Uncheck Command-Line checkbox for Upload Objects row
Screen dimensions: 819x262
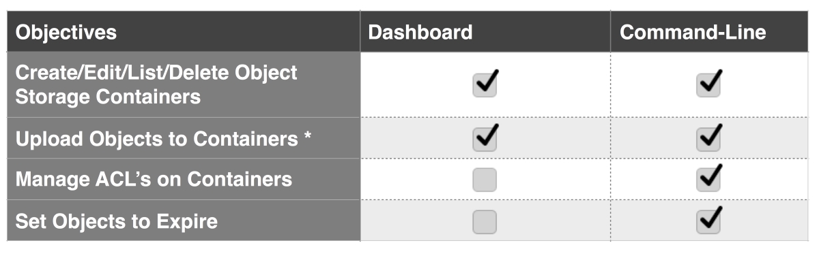[x=708, y=139]
